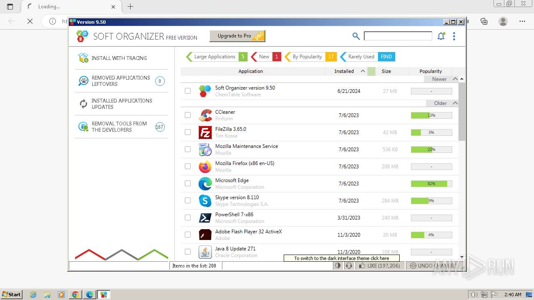Open Internet Explorer from the taskbar
Viewport: 534px width, 300px height.
[x=33, y=295]
